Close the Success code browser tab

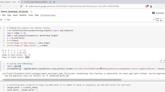tap(50, 2)
